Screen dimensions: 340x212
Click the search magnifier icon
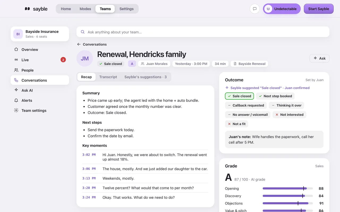point(83,32)
